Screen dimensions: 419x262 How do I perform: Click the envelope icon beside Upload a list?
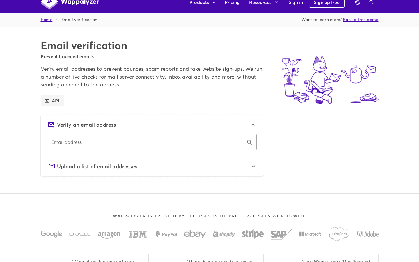[51, 166]
